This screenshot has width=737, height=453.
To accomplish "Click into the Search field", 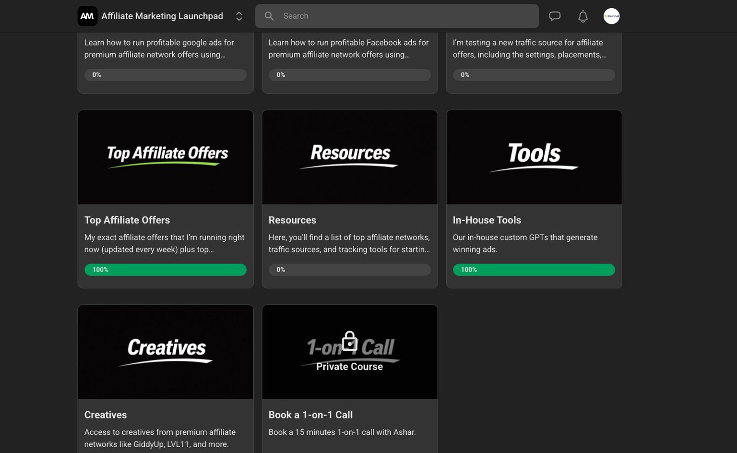I will coord(397,16).
